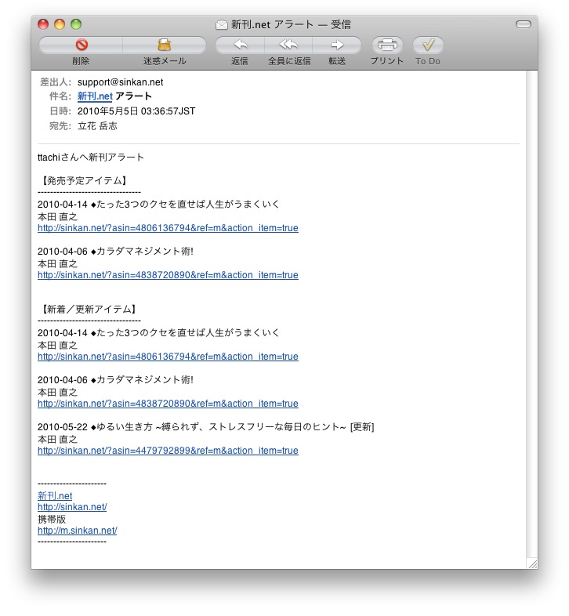Click the Delete (削除) toolbar icon
The height and width of the screenshot is (616, 569).
pyautogui.click(x=81, y=45)
